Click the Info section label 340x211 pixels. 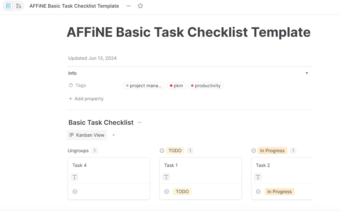tap(72, 73)
